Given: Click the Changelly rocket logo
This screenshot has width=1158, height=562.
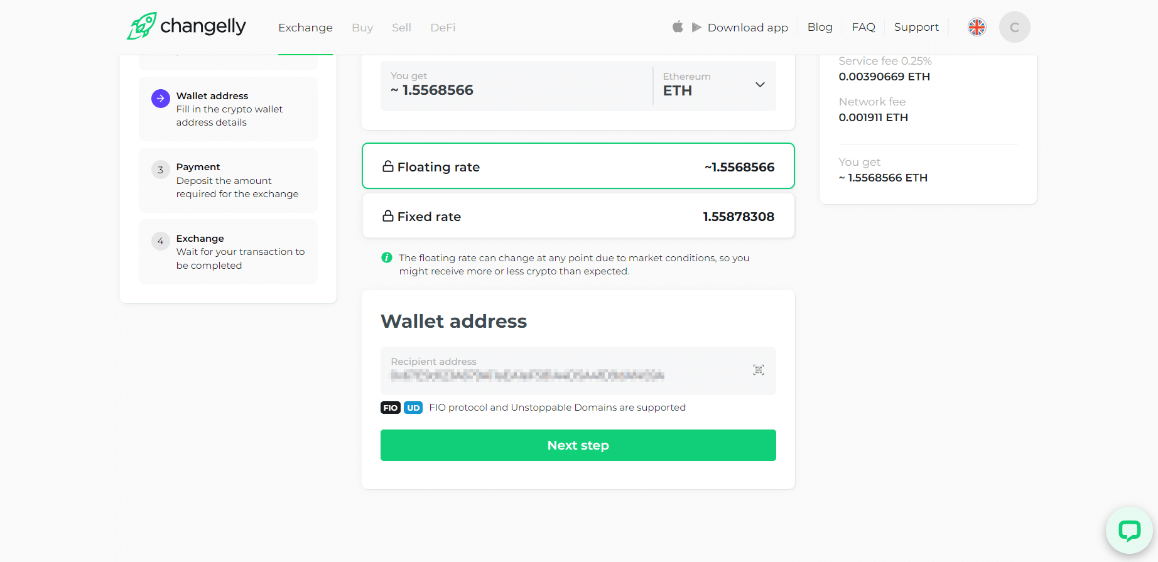Looking at the screenshot, I should (142, 26).
